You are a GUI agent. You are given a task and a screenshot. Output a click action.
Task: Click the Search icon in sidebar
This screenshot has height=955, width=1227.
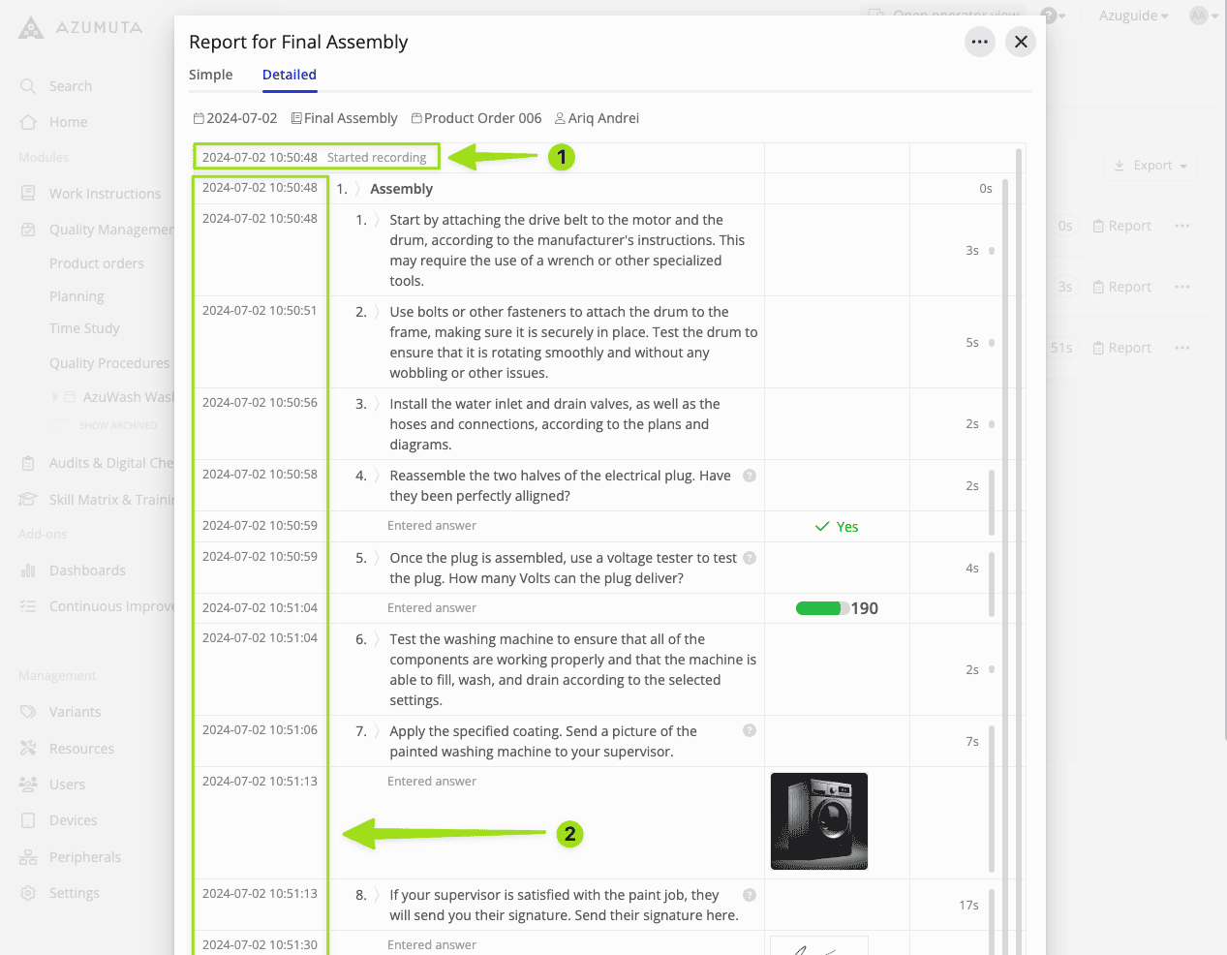[x=28, y=86]
